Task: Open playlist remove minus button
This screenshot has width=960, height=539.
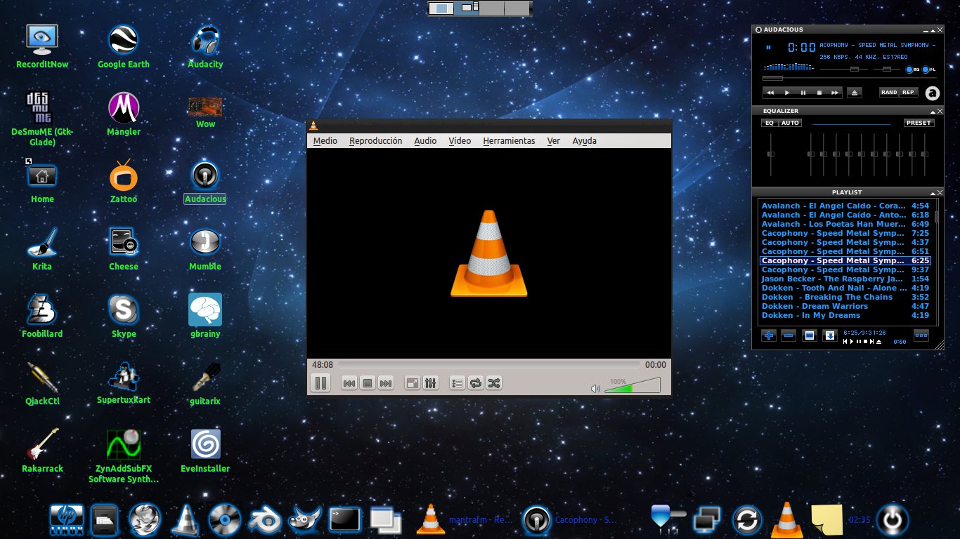Action: (x=789, y=335)
